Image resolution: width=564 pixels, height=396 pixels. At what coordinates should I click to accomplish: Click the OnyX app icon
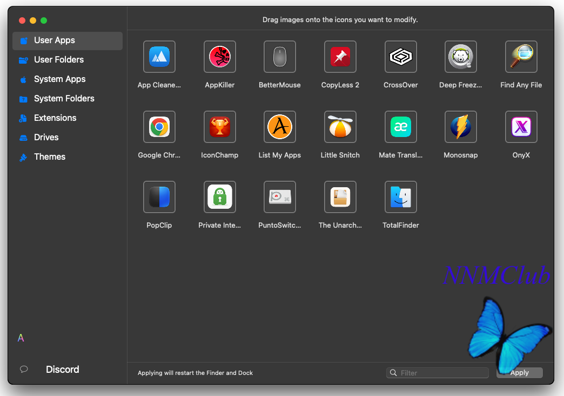click(x=521, y=127)
